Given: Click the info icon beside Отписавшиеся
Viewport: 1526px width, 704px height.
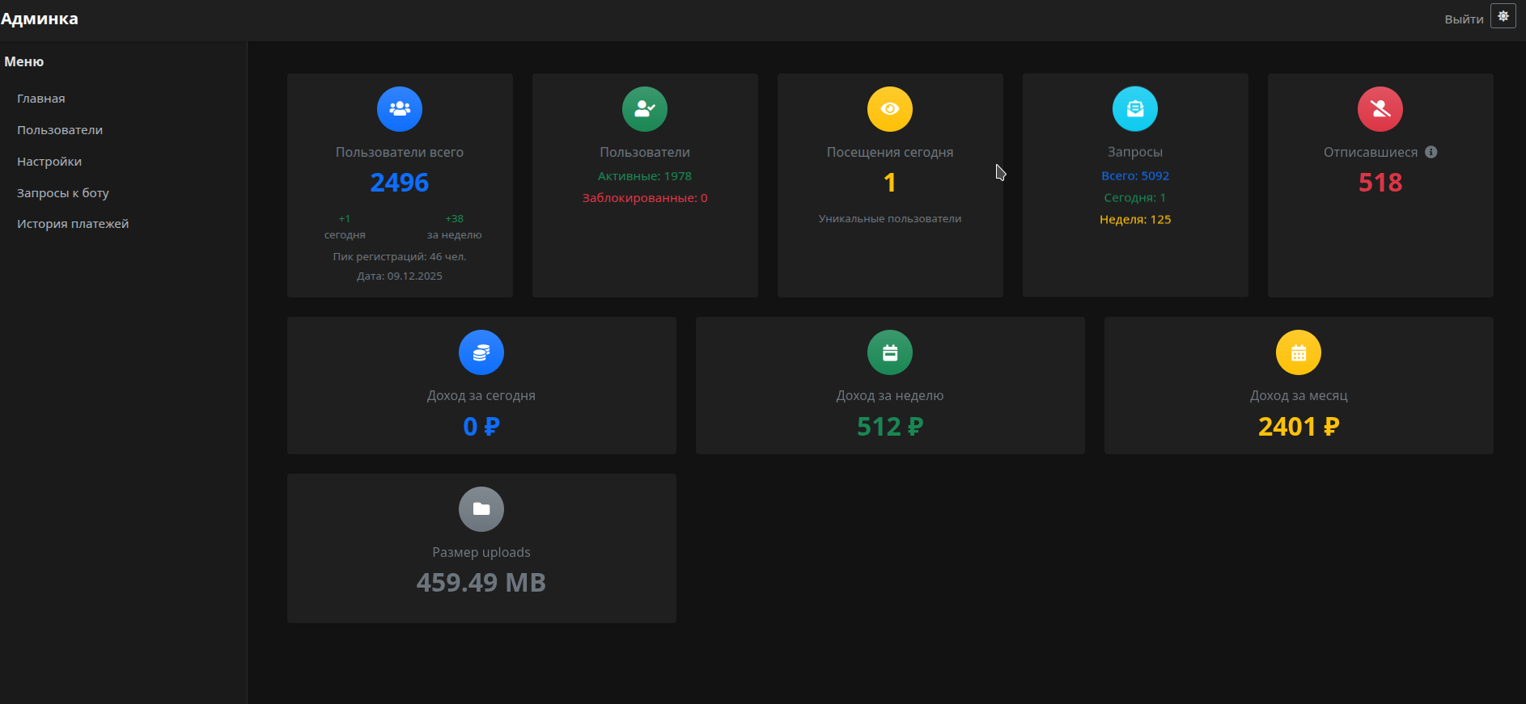Looking at the screenshot, I should coord(1431,152).
